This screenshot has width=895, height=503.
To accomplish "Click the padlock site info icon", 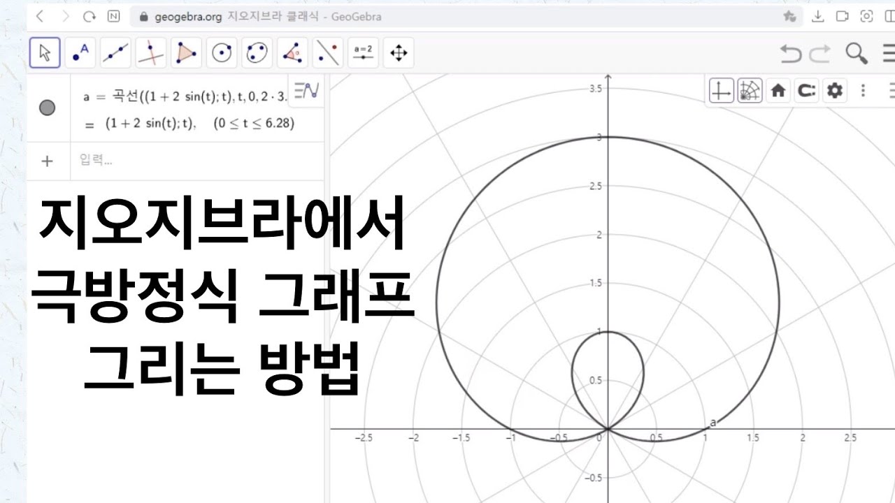I will [144, 17].
